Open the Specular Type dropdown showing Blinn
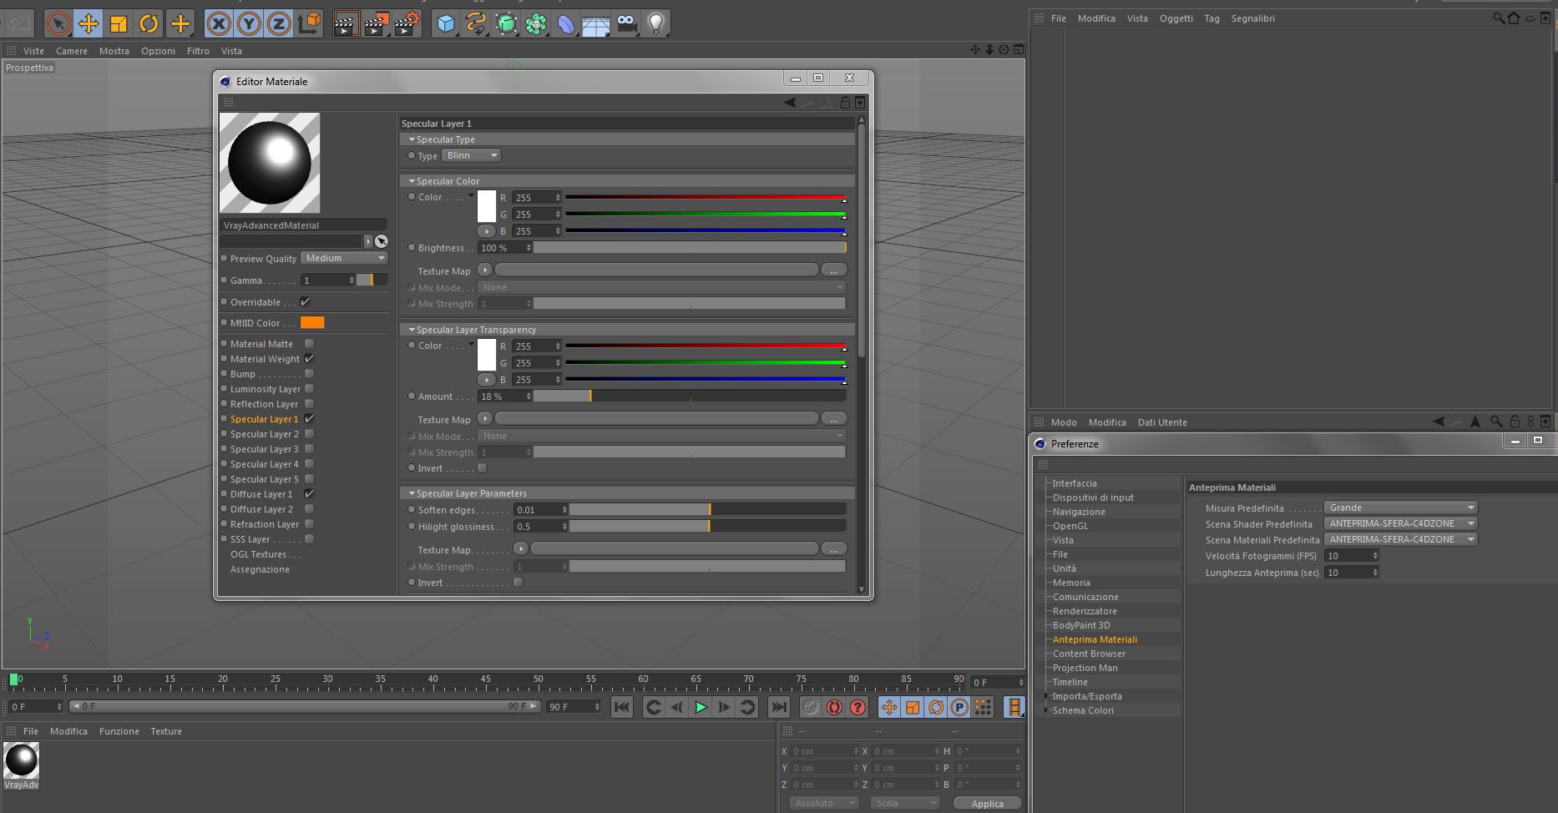 pyautogui.click(x=472, y=155)
